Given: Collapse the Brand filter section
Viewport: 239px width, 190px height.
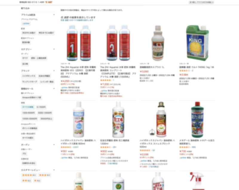Looking at the screenshot, I should click(x=54, y=71).
